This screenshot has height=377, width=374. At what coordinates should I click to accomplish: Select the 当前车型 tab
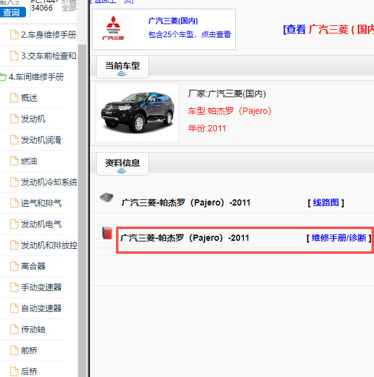[122, 66]
